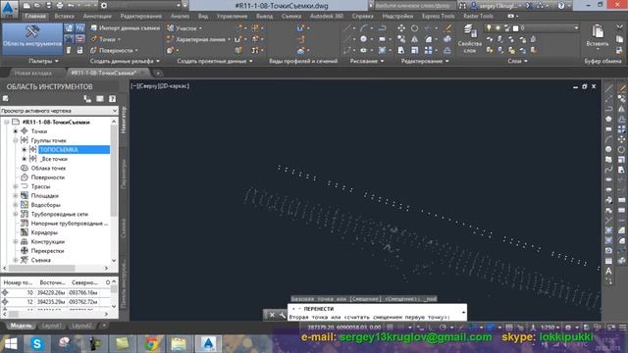Switch to the Аннотации ribbon tab
The height and width of the screenshot is (353, 628).
(97, 17)
